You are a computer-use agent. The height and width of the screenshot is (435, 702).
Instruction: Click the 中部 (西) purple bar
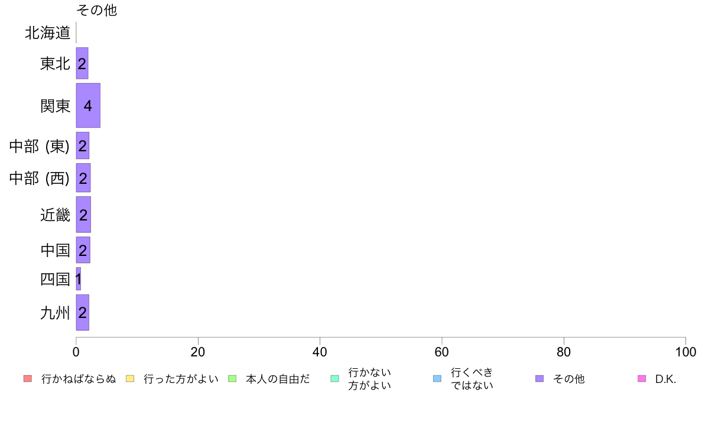83,178
